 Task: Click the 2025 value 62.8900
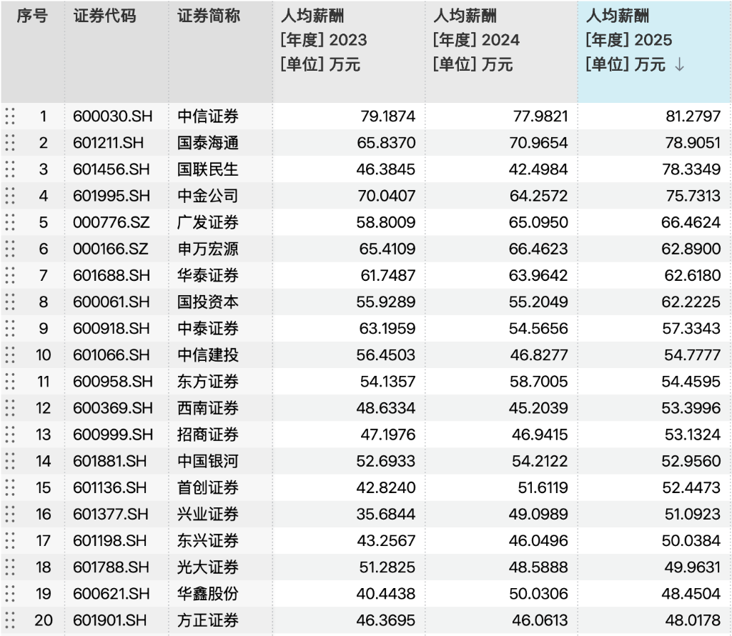click(x=691, y=249)
